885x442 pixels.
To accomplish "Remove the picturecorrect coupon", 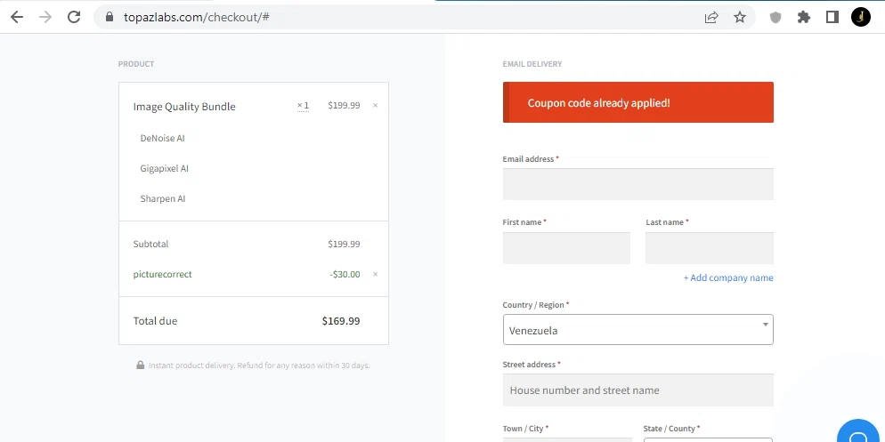I will pyautogui.click(x=375, y=275).
